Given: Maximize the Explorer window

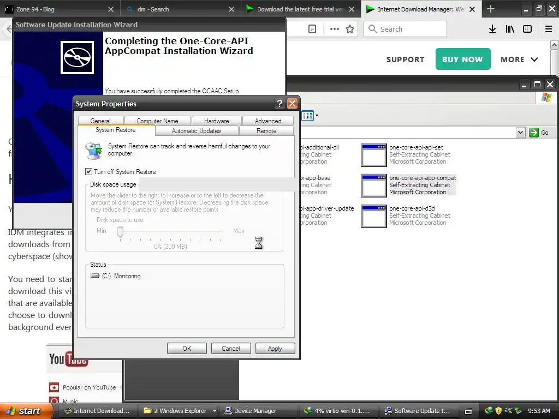Looking at the screenshot, I should tap(537, 85).
